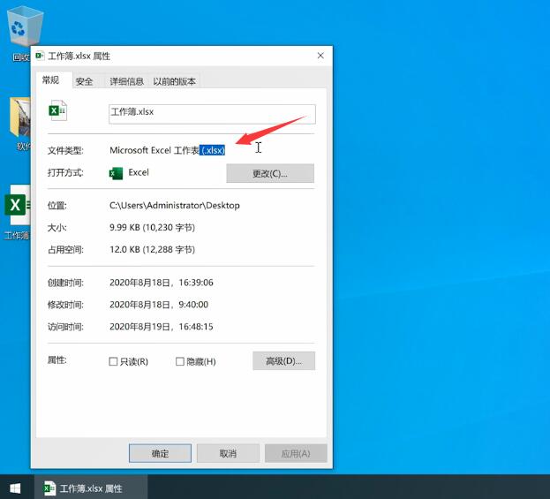Click the creation time 16:39:06
This screenshot has width=550, height=499.
tap(196, 283)
